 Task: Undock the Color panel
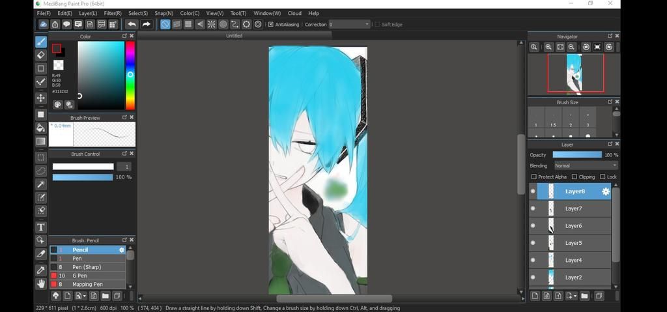[x=124, y=36]
